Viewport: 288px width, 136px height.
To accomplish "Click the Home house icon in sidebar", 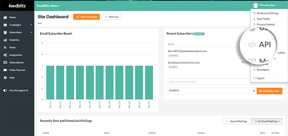I will pyautogui.click(x=5, y=17).
